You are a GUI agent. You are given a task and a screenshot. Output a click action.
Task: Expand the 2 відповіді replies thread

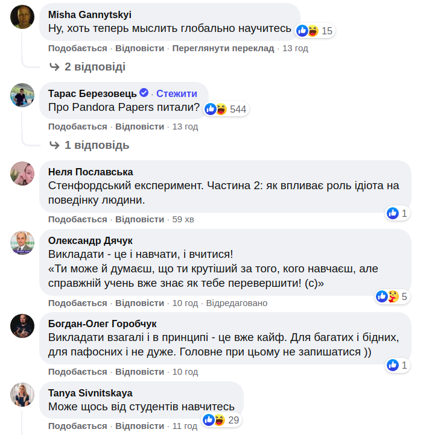coord(87,67)
